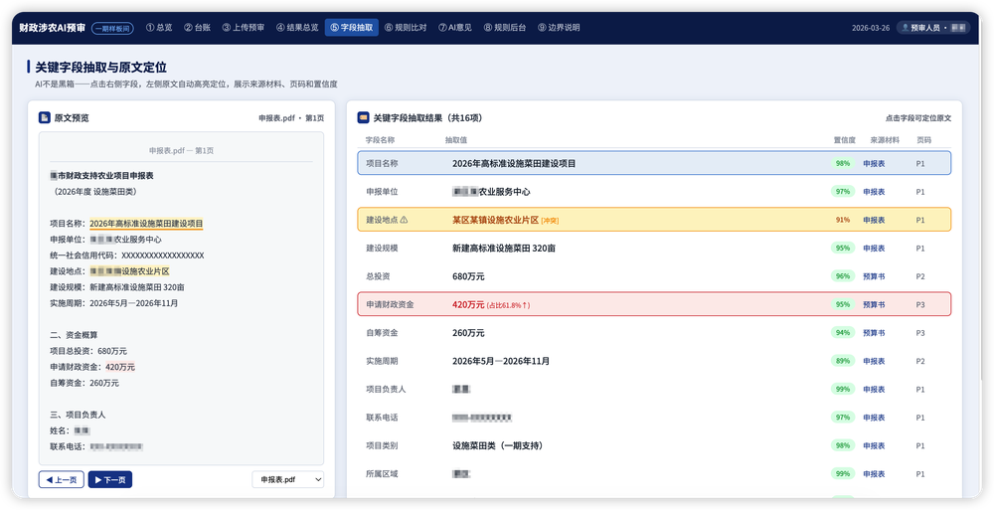The height and width of the screenshot is (510, 994).
Task: Go to next page with 下一页
Action: coord(110,479)
